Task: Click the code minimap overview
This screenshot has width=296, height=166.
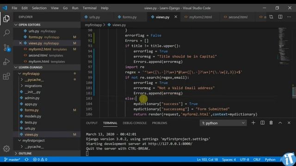Action: pyautogui.click(x=284, y=46)
